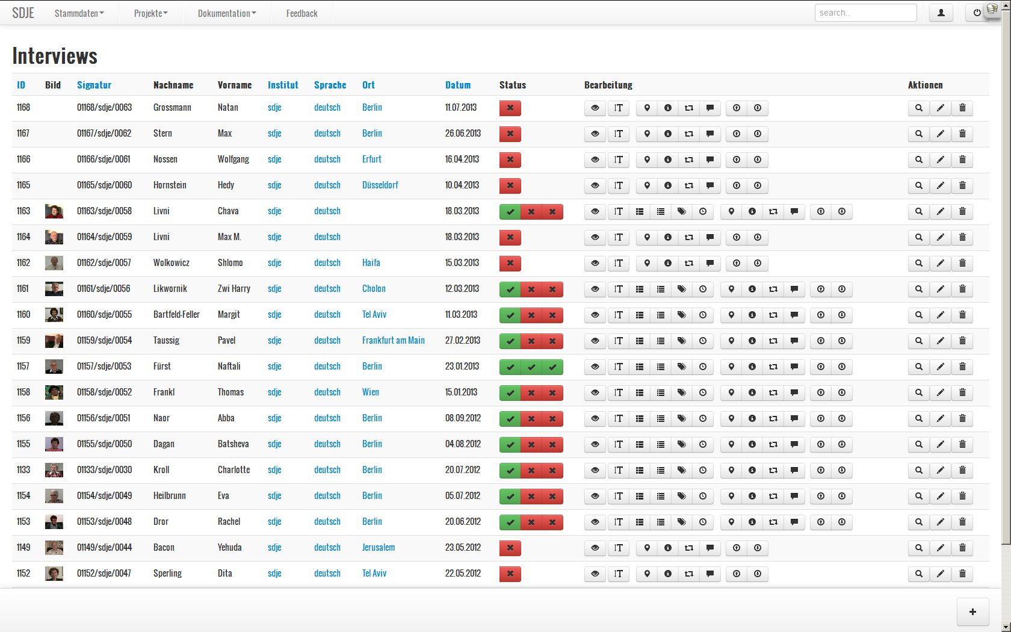Viewport: 1011px width, 632px height.
Task: Click the user profile icon in navbar
Action: pos(941,13)
